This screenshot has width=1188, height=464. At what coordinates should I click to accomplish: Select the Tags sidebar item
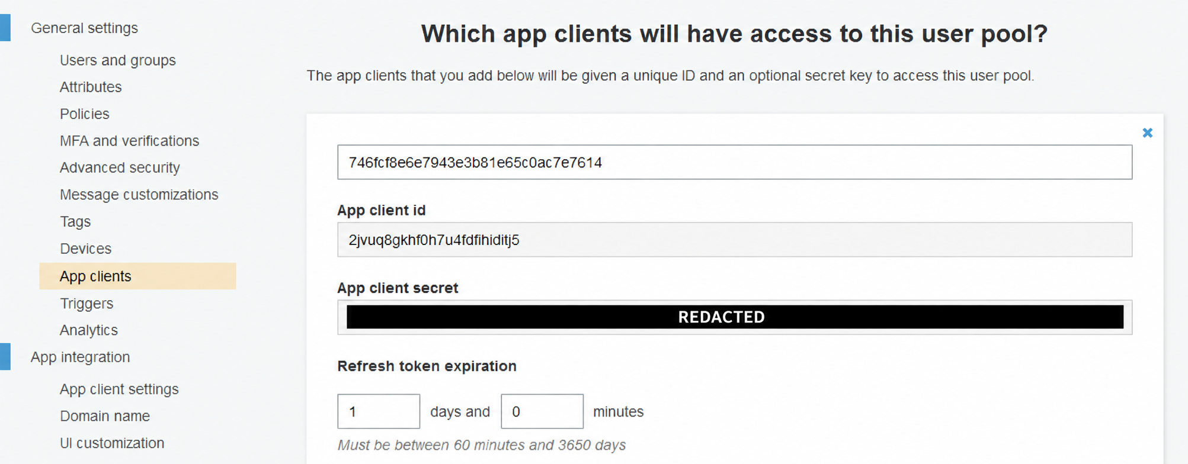point(75,222)
